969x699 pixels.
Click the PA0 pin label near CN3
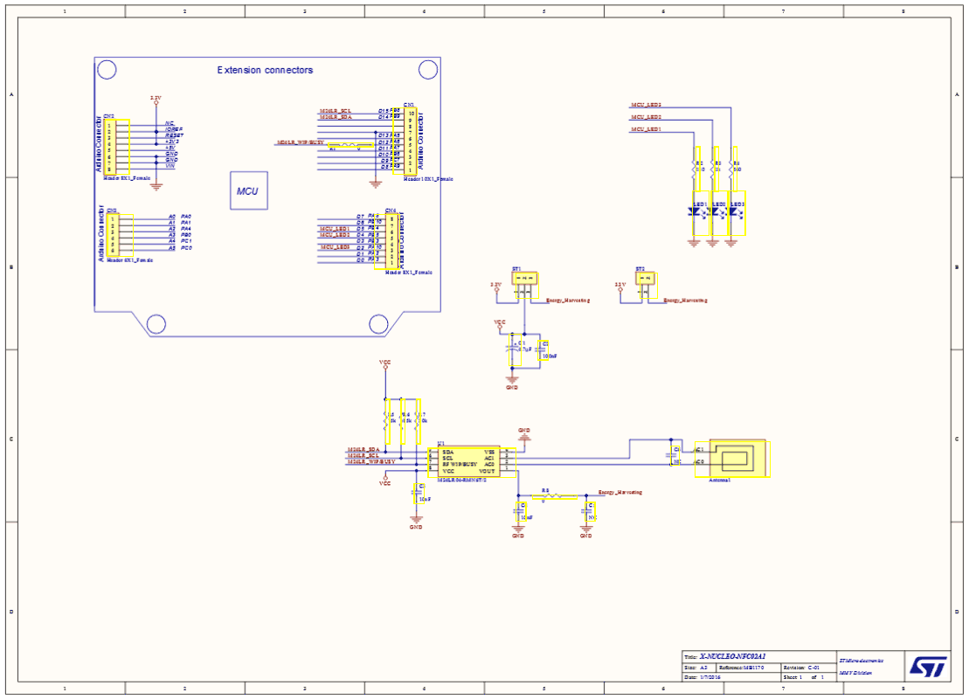coord(186,217)
